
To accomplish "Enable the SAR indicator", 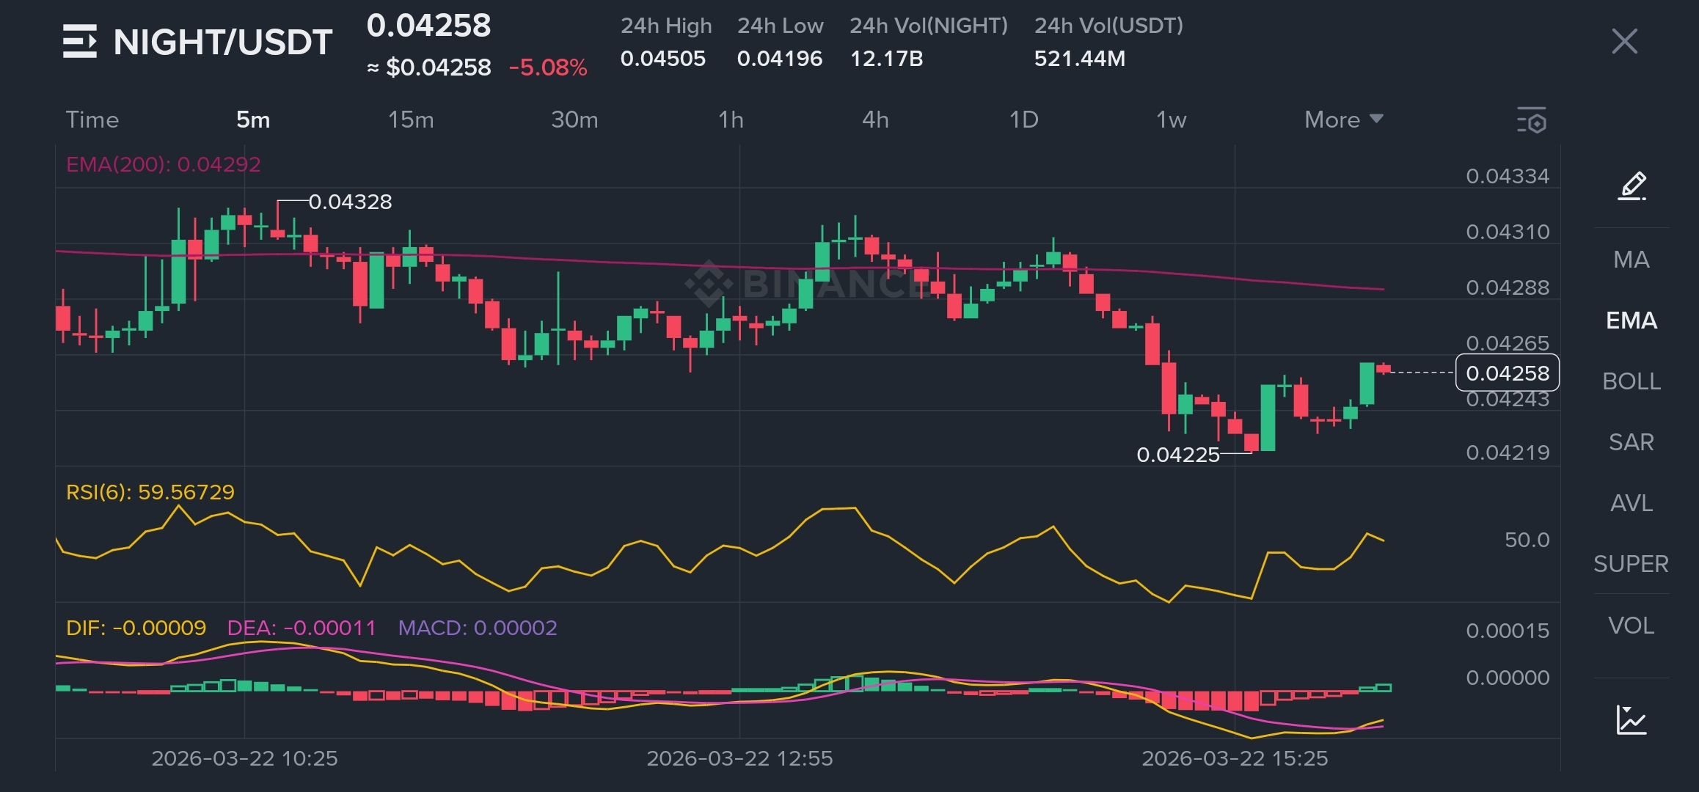I will pyautogui.click(x=1631, y=442).
